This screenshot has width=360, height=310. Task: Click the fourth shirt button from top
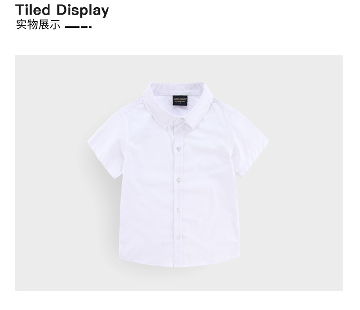pos(179,210)
